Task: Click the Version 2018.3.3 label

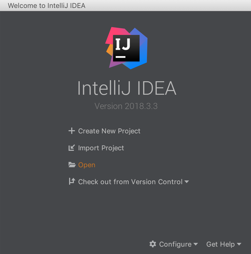Action: (126, 106)
